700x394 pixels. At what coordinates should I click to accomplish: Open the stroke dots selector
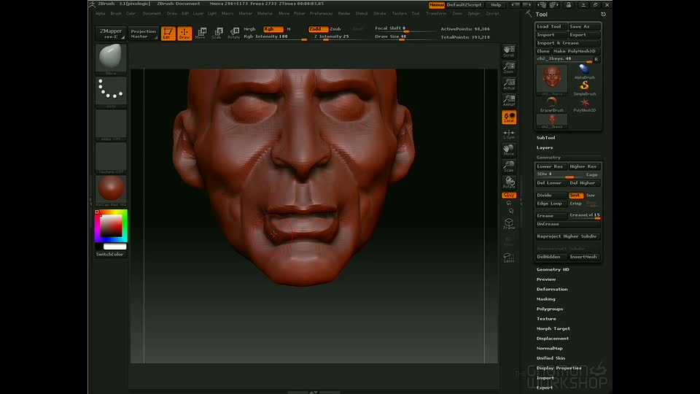tap(111, 93)
